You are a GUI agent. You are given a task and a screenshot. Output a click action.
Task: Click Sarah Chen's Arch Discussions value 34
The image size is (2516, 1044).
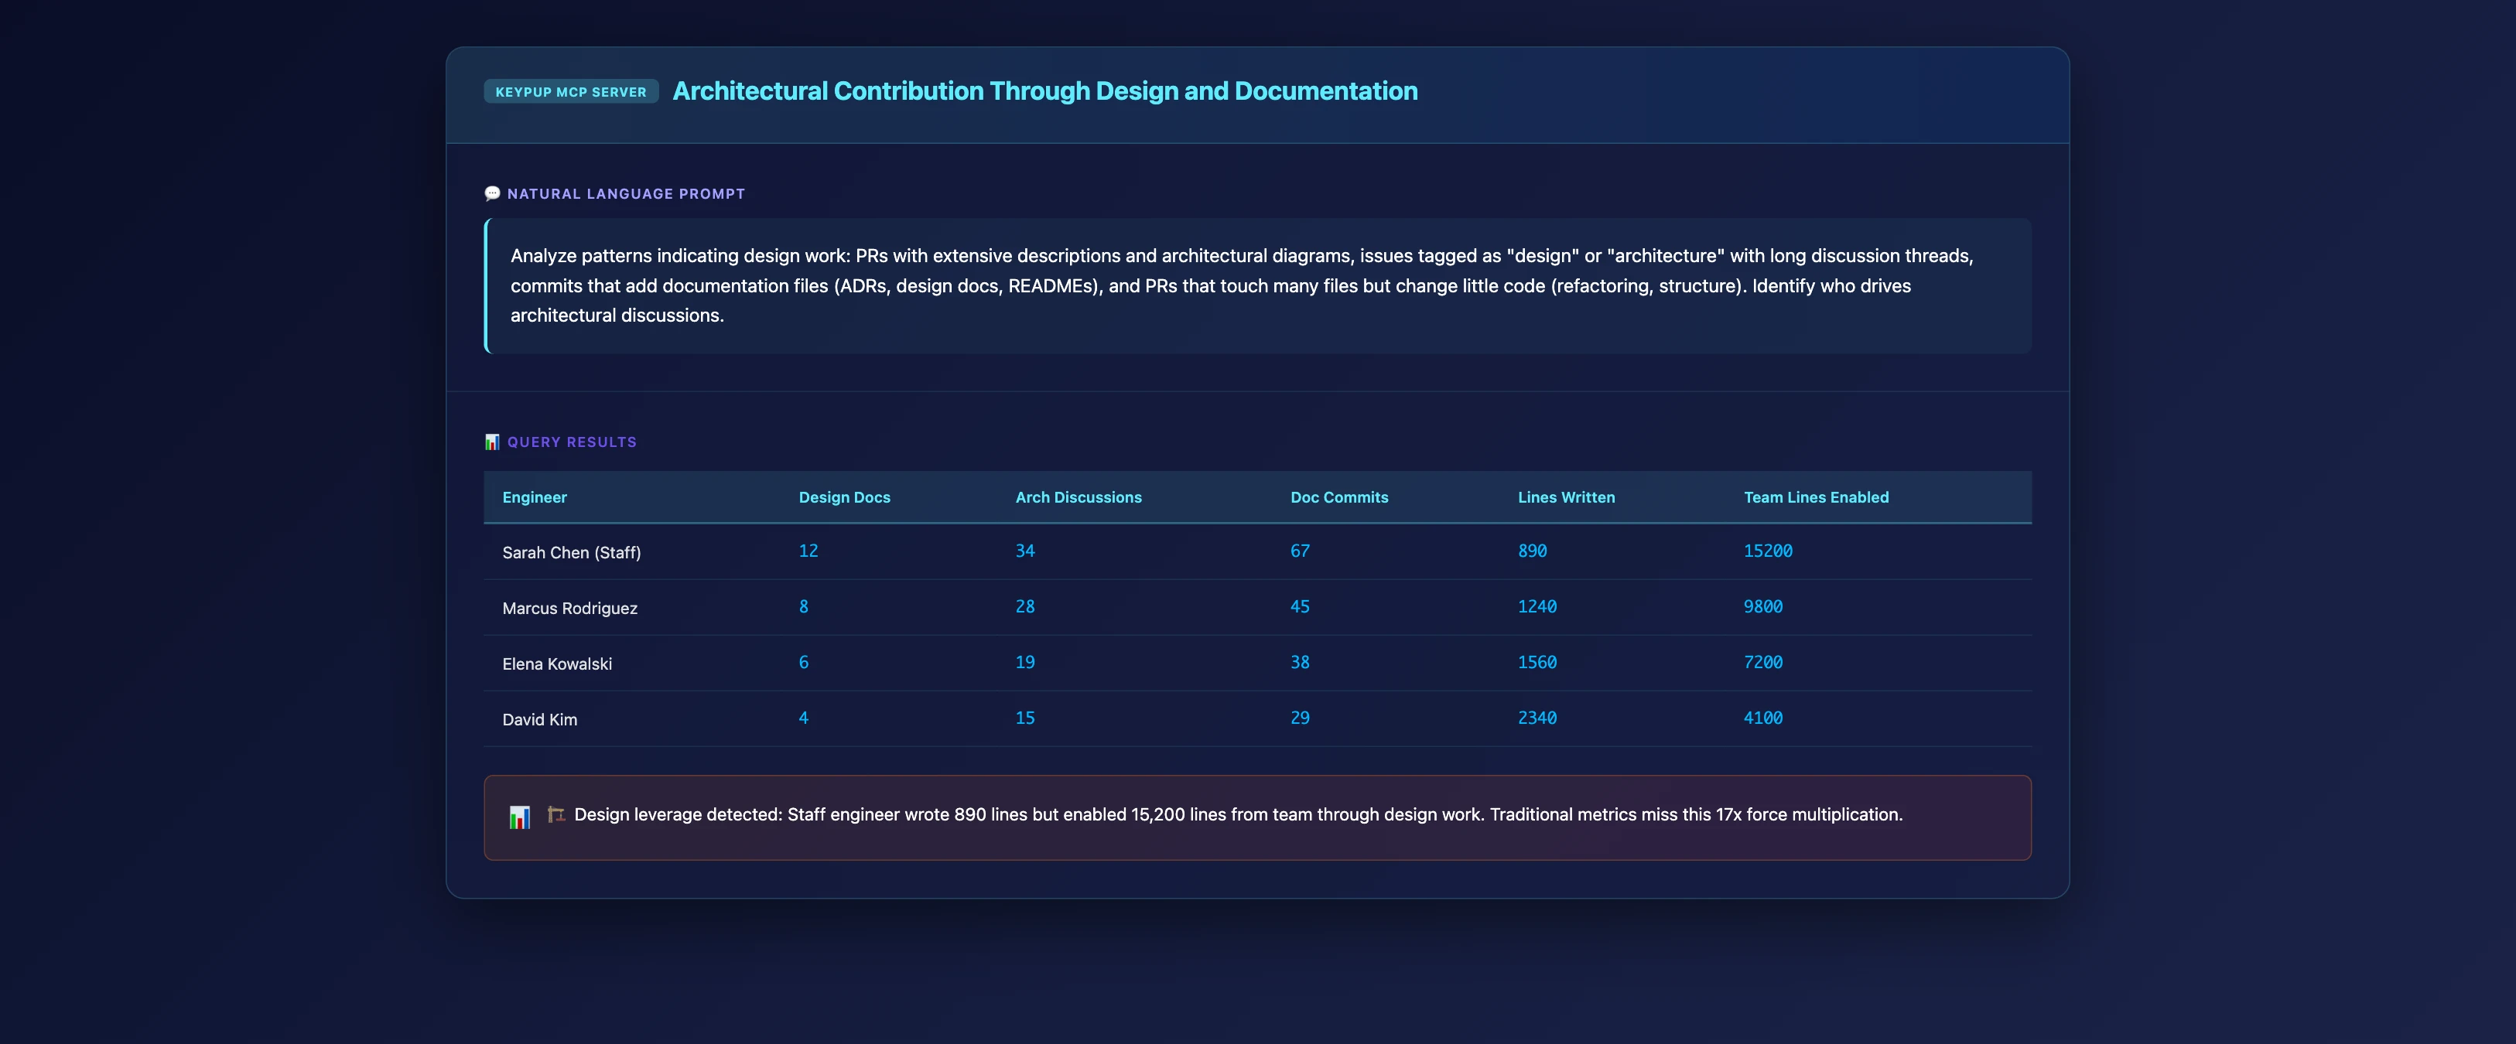tap(1024, 551)
